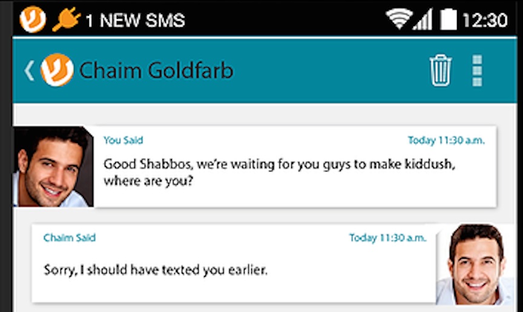
Task: Select the 'Sorry, I should have texted' message
Action: pos(156,270)
